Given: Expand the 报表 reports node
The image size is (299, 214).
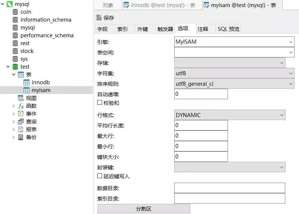Looking at the screenshot, I should pyautogui.click(x=13, y=129).
